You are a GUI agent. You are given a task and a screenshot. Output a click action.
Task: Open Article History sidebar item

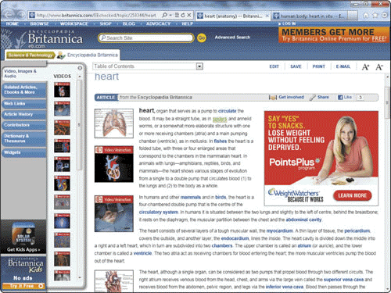(24, 114)
